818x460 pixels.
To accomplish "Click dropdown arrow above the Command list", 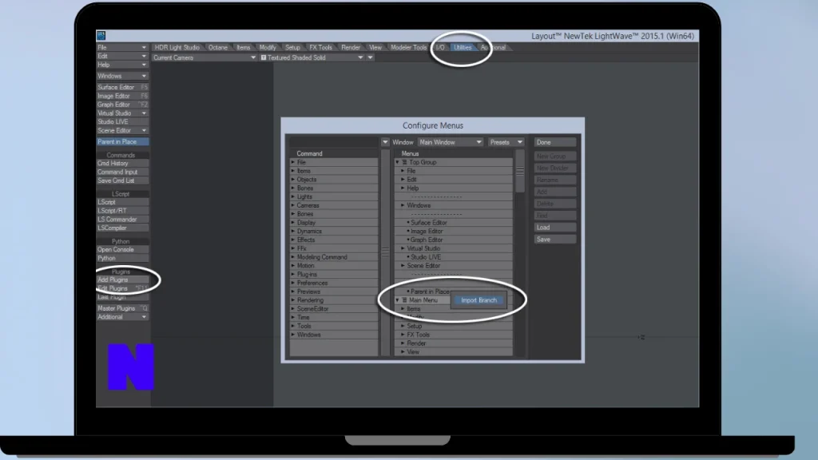I will pos(385,142).
